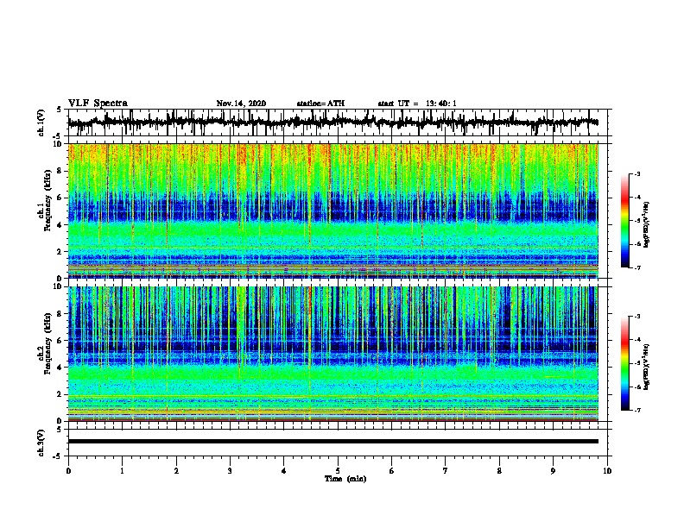This screenshot has height=528, width=684.
Task: Select the "start UT = 13:40:1" text
Action: [x=417, y=104]
